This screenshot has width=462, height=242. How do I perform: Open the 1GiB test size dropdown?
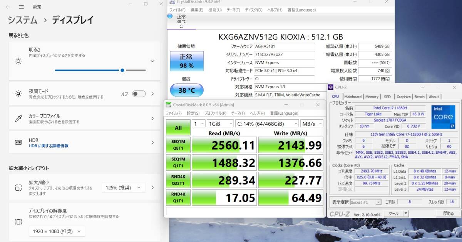click(x=220, y=123)
